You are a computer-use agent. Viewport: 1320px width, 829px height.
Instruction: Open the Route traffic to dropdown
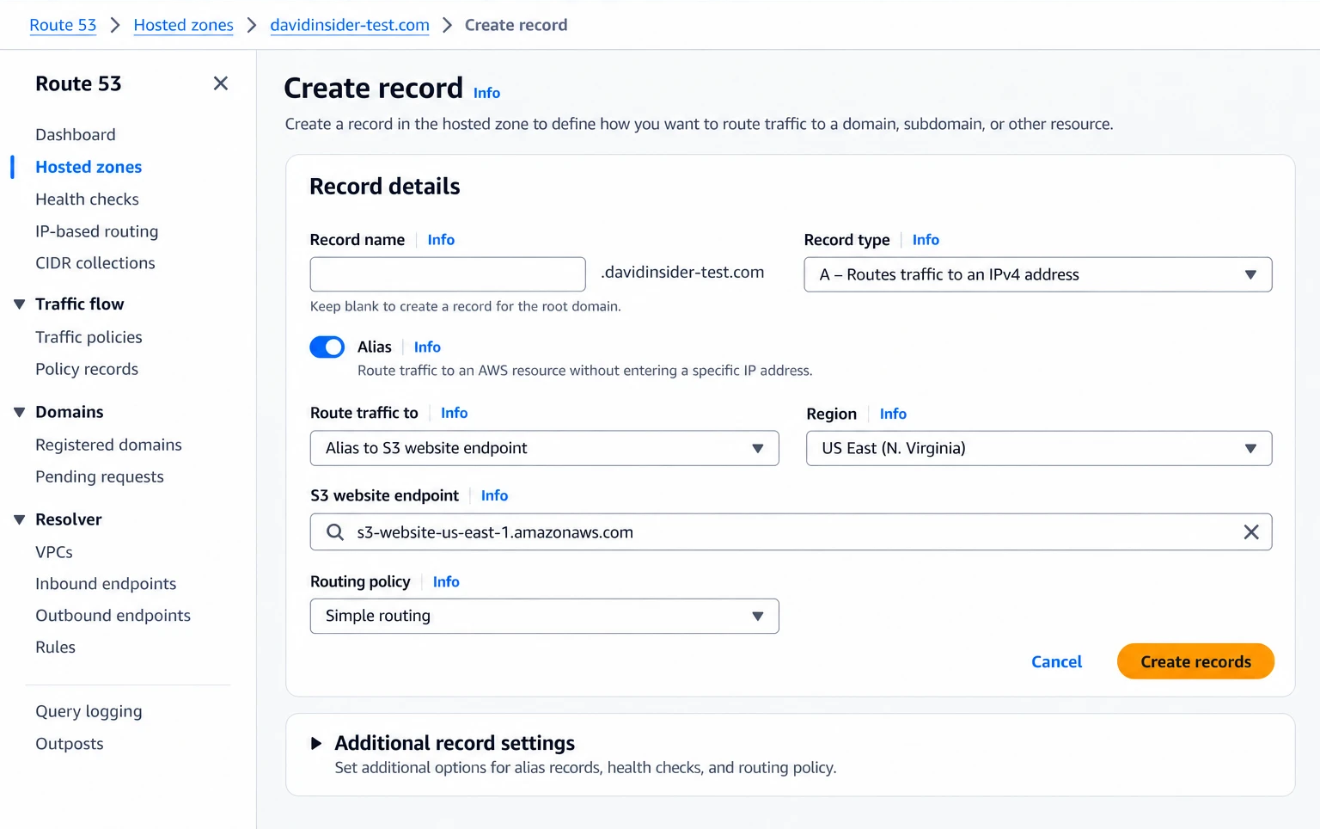coord(545,448)
